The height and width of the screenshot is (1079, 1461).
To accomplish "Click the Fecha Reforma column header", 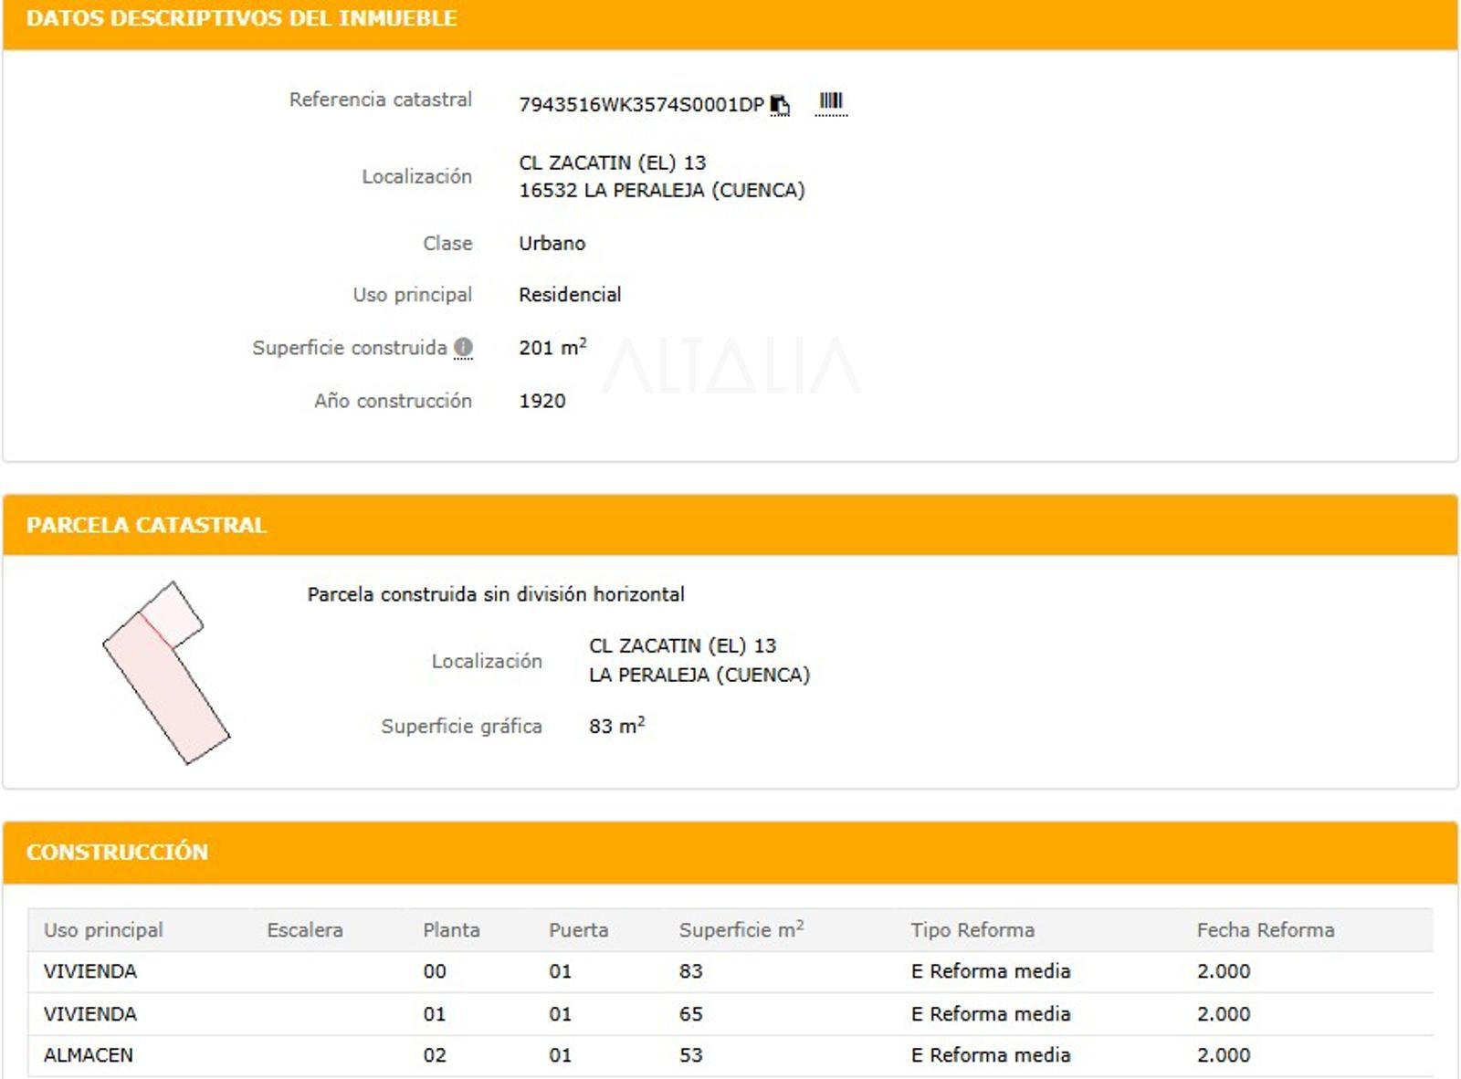I will tap(1266, 930).
